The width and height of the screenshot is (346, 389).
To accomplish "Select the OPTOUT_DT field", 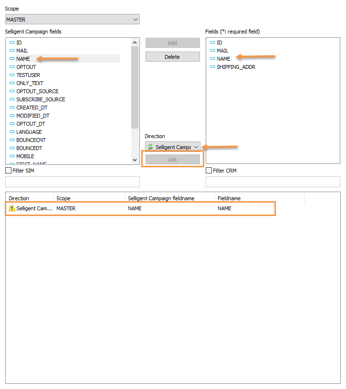I will (31, 124).
